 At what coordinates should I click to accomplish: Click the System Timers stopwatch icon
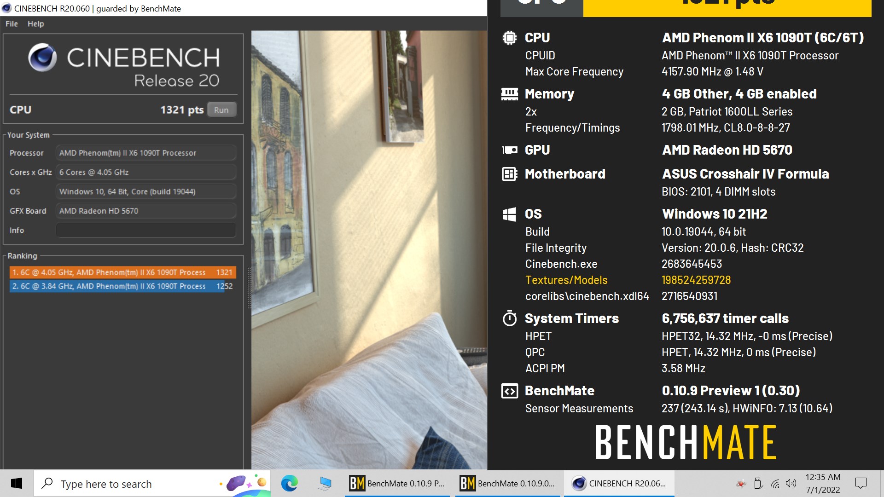click(509, 318)
